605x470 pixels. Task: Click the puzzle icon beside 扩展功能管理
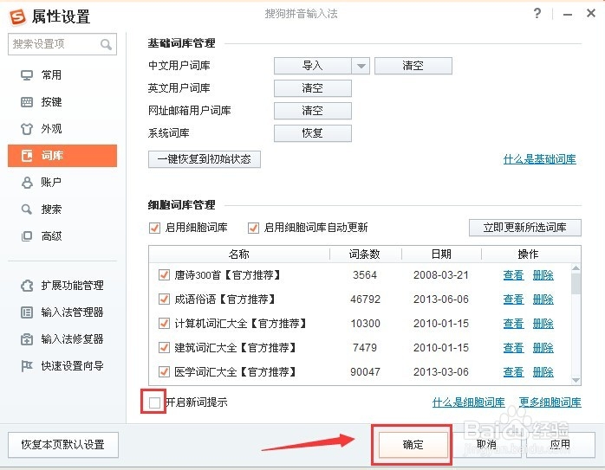click(27, 286)
